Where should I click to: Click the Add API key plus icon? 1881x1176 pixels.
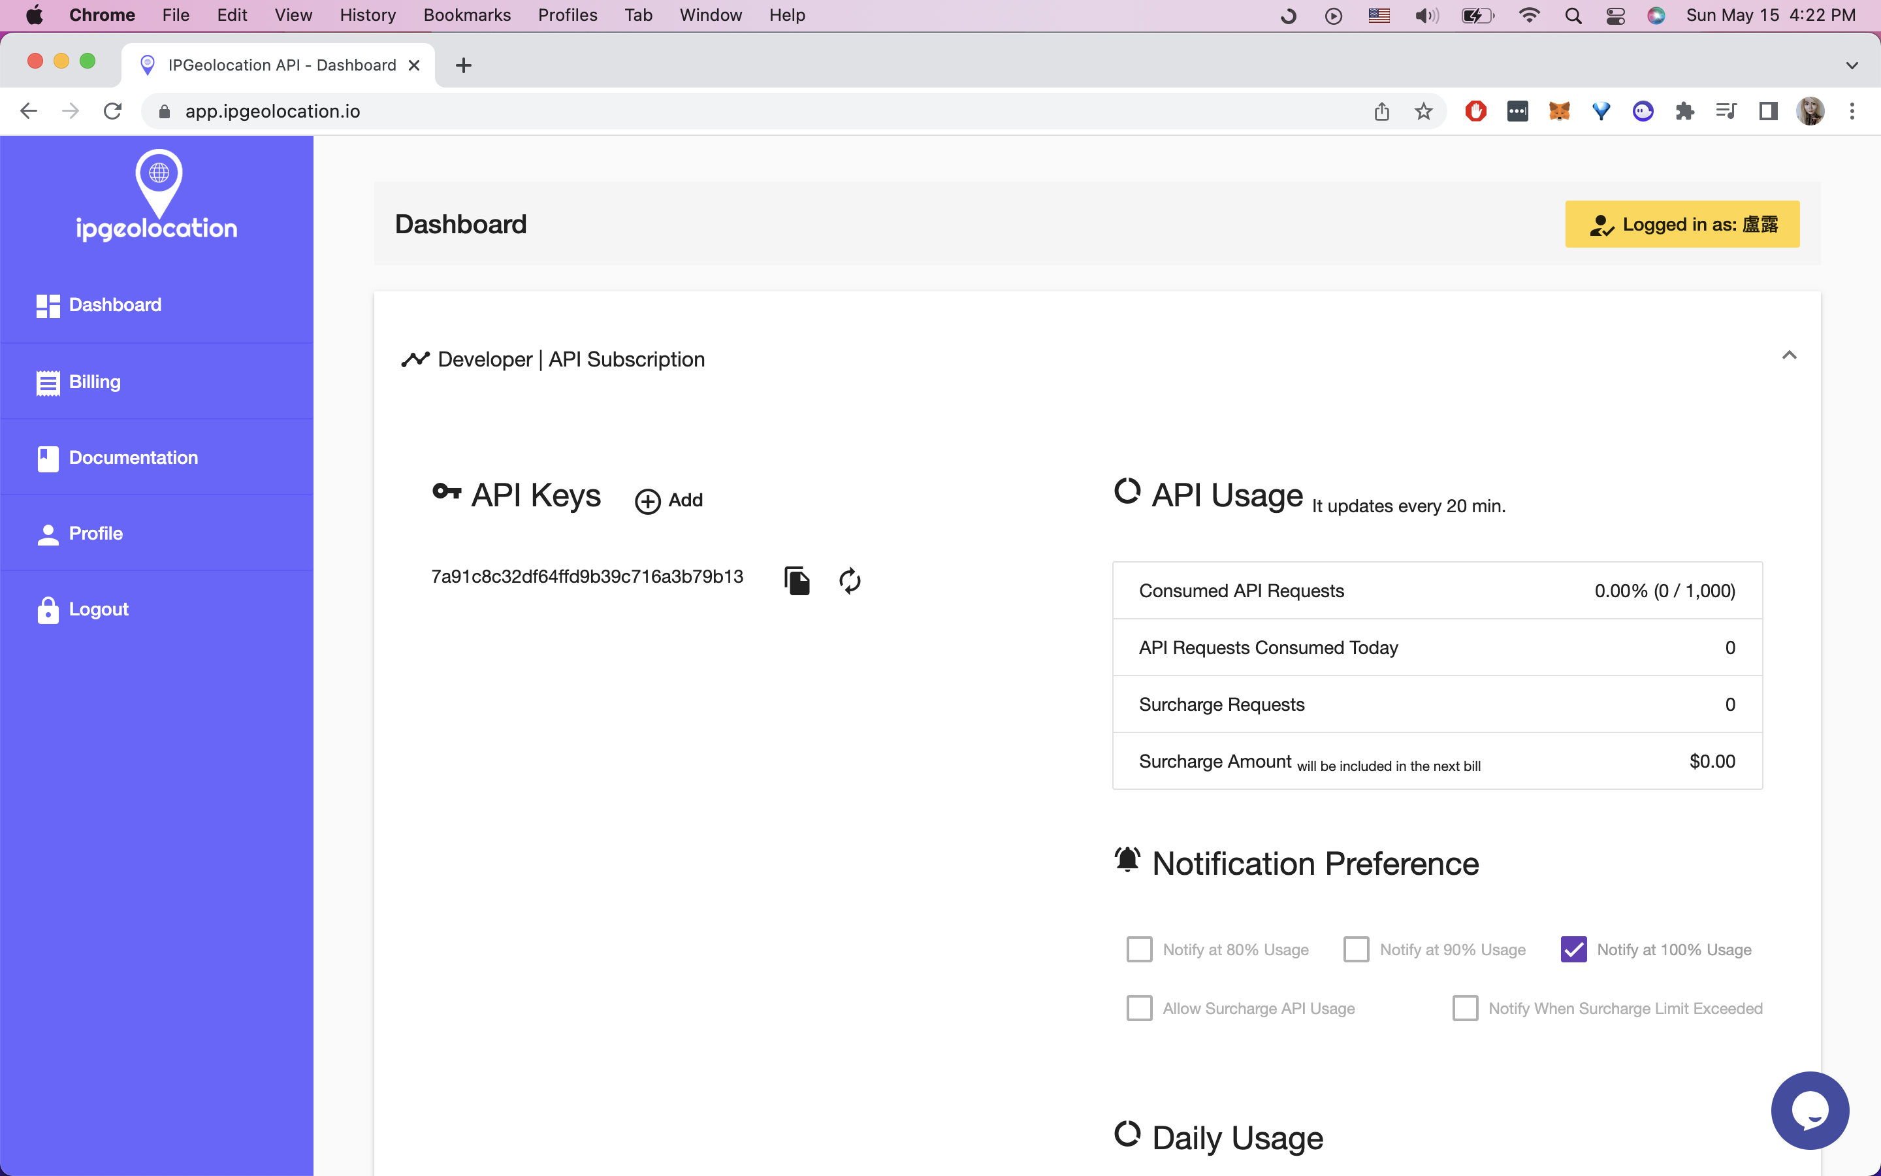click(647, 501)
